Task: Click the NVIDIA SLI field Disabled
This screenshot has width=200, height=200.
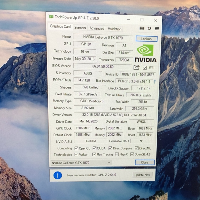Action: pos(90,141)
